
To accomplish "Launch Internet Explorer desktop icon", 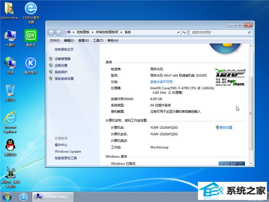I will [10, 122].
